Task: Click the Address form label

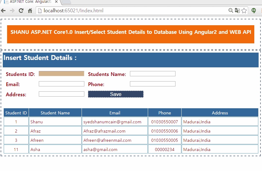Action: tap(16, 94)
